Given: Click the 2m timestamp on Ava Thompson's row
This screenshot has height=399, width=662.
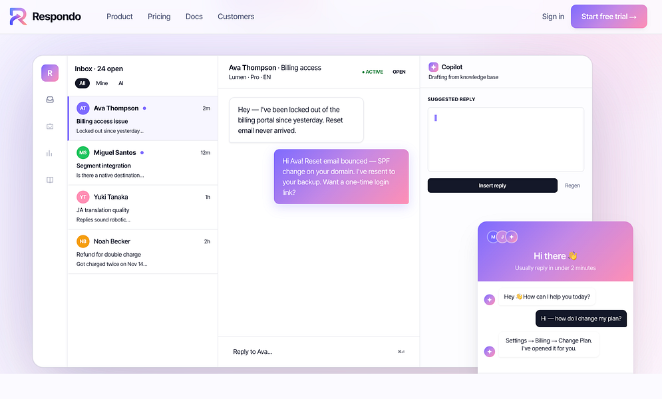Looking at the screenshot, I should point(206,108).
